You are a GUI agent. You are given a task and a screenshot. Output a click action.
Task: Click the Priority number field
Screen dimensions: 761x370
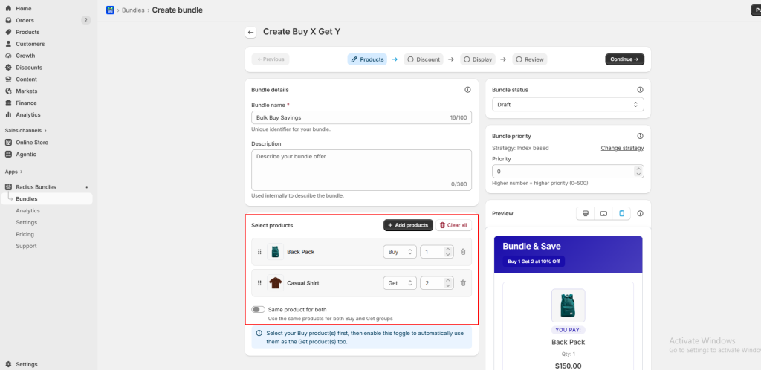pos(568,172)
